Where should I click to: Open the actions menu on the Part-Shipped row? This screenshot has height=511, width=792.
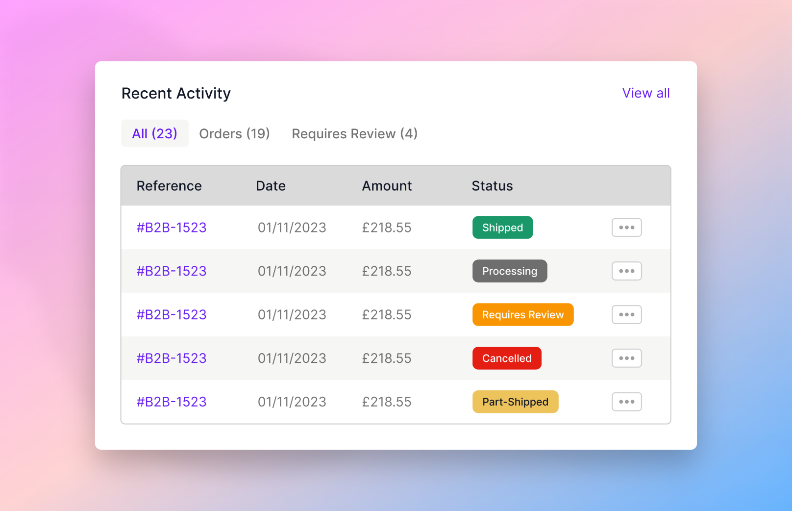[626, 402]
